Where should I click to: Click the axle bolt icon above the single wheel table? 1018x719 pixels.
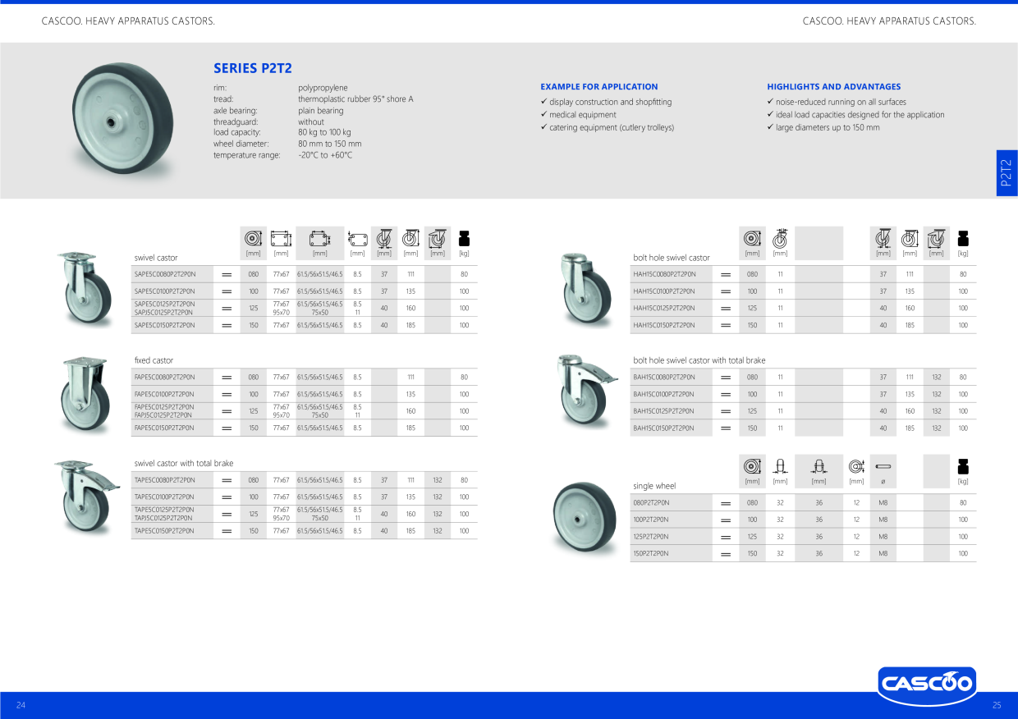coord(884,467)
